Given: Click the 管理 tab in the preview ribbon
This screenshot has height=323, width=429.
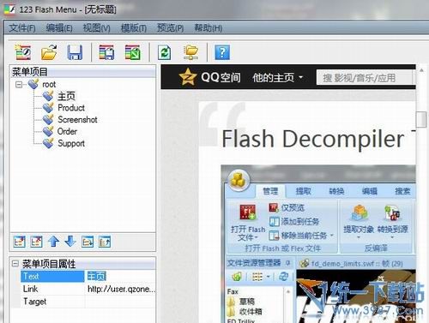Looking at the screenshot, I should 270,191.
